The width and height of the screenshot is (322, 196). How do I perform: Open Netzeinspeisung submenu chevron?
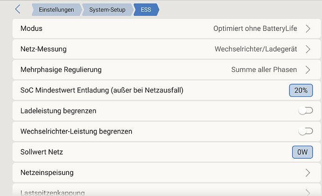[308, 173]
